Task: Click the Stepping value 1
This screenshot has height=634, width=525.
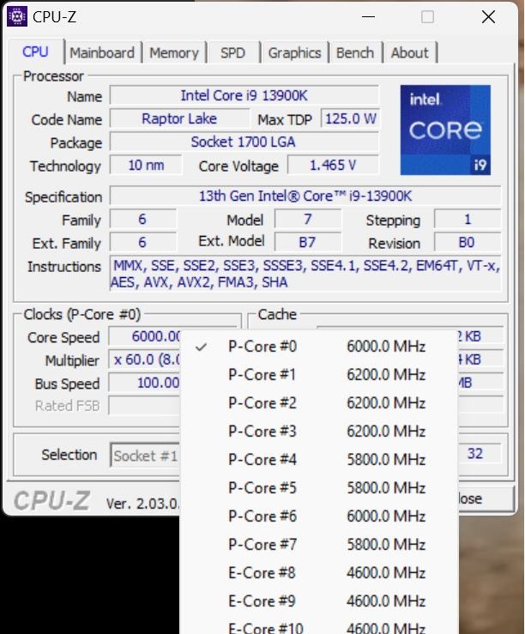Action: (x=468, y=219)
